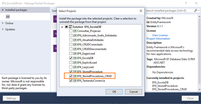
Task: Close the Manage NuGet Packages window
Action: coord(196,3)
